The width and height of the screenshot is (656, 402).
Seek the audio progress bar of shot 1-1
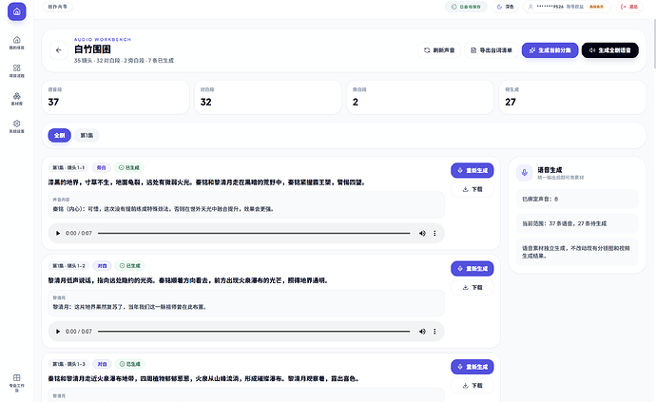tap(254, 234)
